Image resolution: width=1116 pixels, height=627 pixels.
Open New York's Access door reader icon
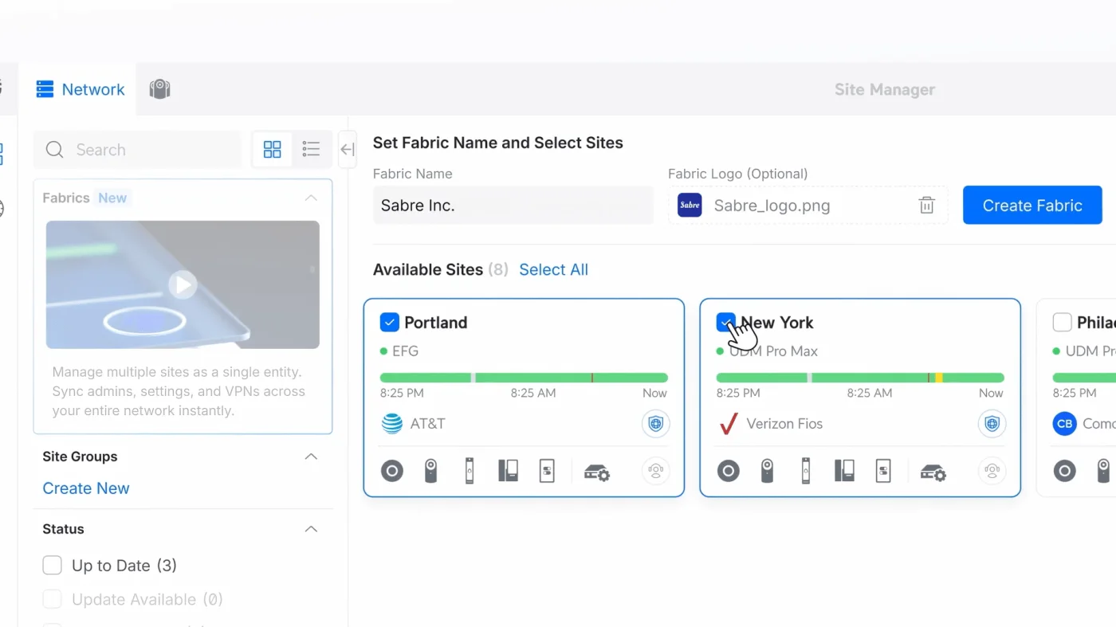point(806,471)
